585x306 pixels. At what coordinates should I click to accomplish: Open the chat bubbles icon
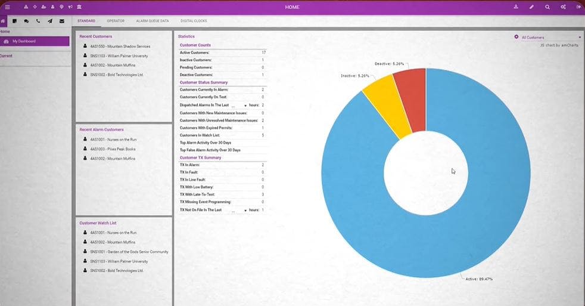coord(26,21)
